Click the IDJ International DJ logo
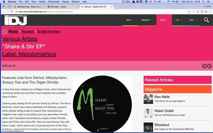 pos(16,20)
